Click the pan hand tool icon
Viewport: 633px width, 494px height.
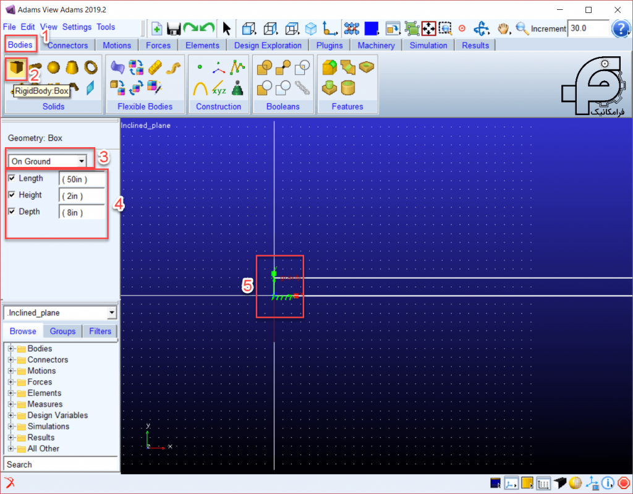(x=503, y=28)
